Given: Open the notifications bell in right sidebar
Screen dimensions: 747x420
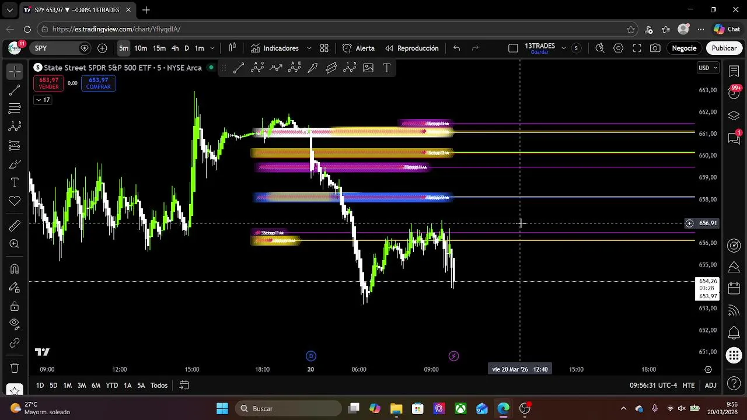Looking at the screenshot, I should tap(734, 333).
